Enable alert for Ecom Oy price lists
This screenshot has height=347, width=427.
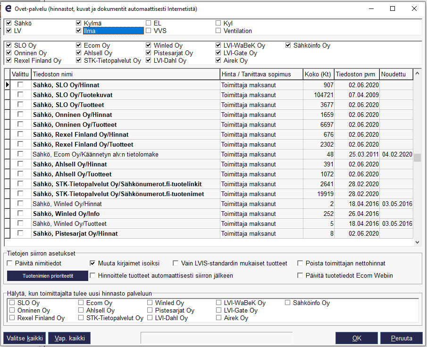(x=81, y=302)
